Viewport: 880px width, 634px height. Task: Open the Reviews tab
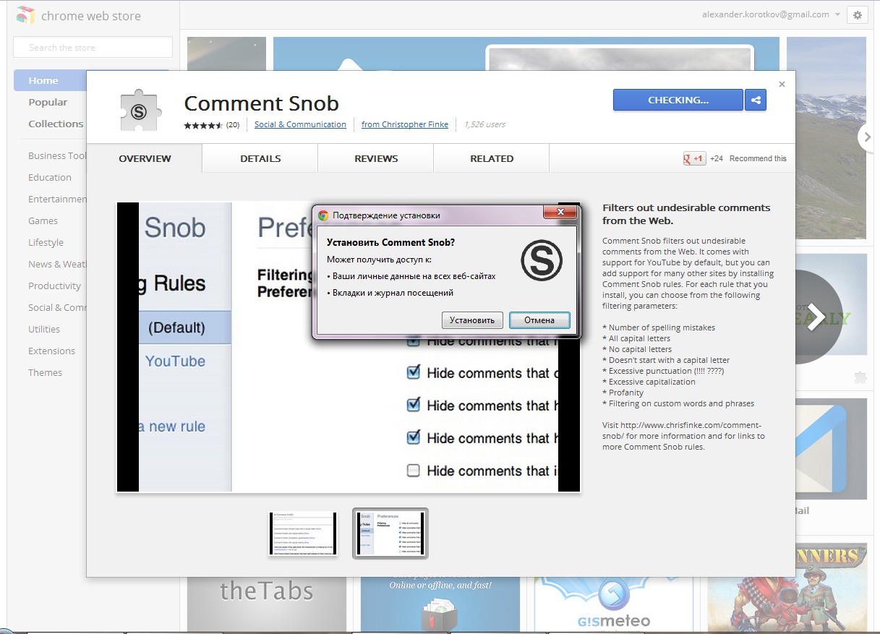tap(376, 158)
